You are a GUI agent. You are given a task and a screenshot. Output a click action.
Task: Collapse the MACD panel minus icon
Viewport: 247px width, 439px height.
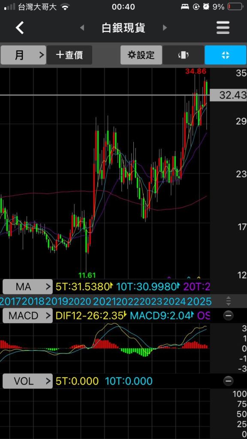click(228, 316)
